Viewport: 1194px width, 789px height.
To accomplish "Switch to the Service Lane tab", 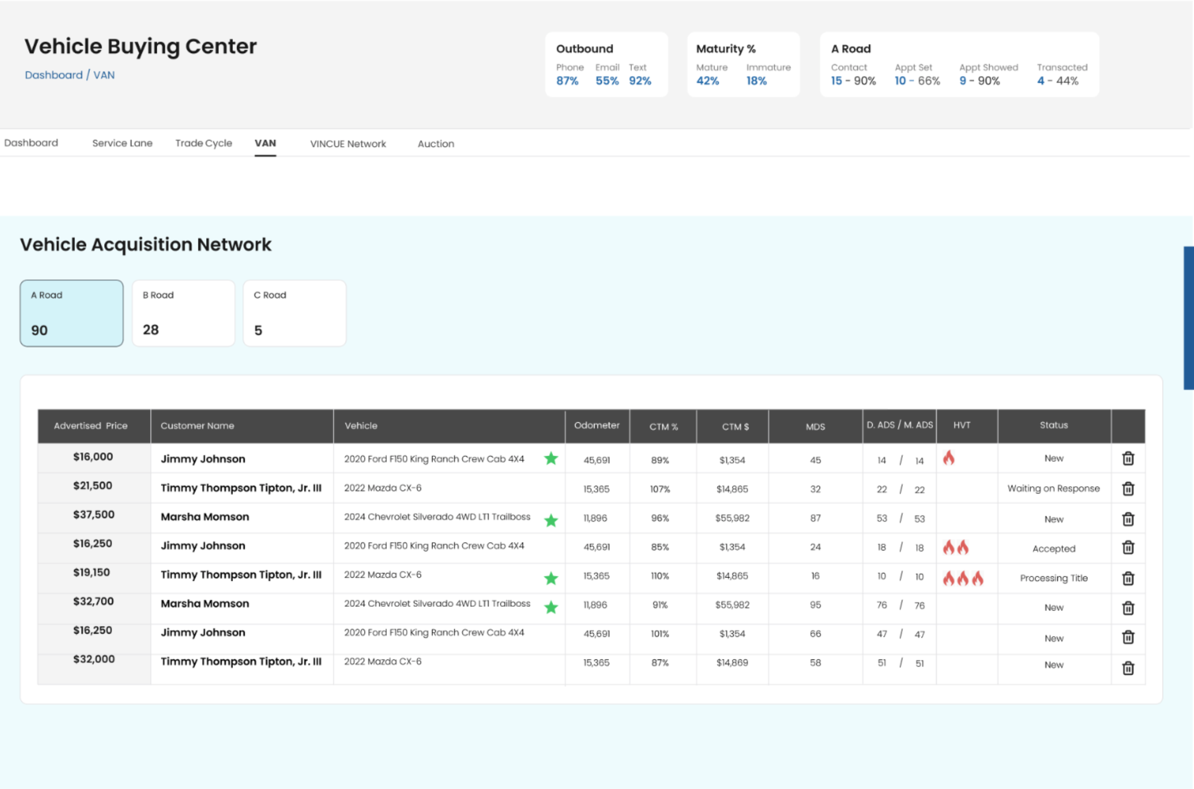I will pyautogui.click(x=122, y=143).
